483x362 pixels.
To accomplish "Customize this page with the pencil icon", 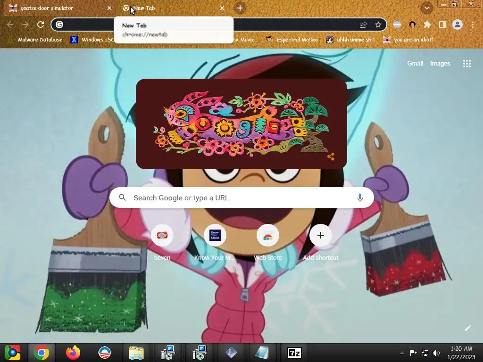I will coord(467,328).
